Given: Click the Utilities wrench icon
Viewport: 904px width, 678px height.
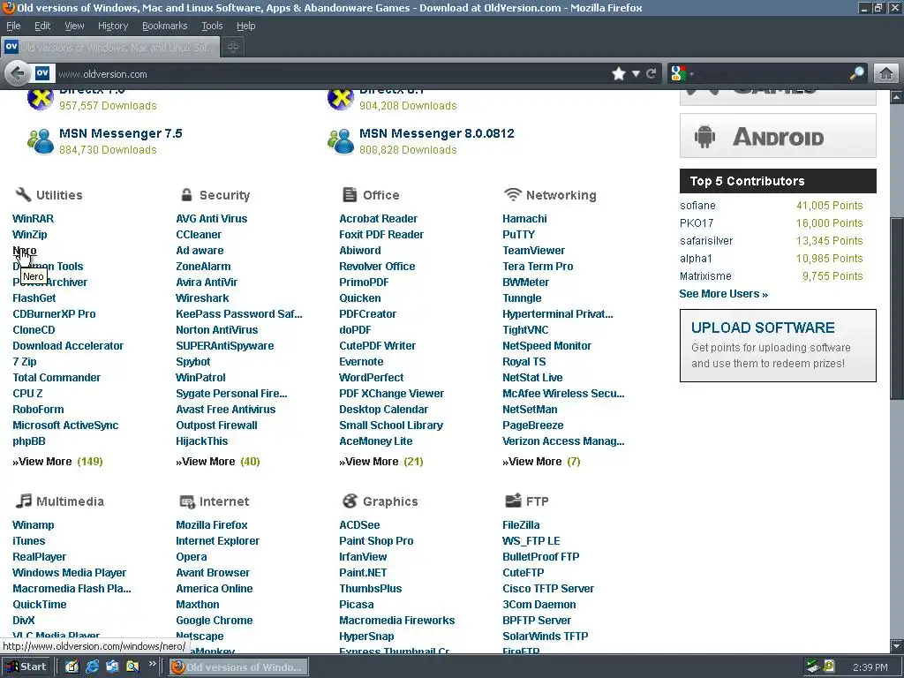Looking at the screenshot, I should pyautogui.click(x=23, y=194).
